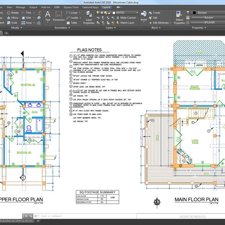Click the Explode icon in Modify panel

(x=39, y=17)
